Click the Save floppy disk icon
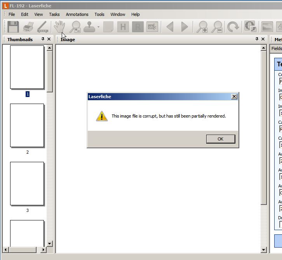The height and width of the screenshot is (260, 282). (x=13, y=27)
